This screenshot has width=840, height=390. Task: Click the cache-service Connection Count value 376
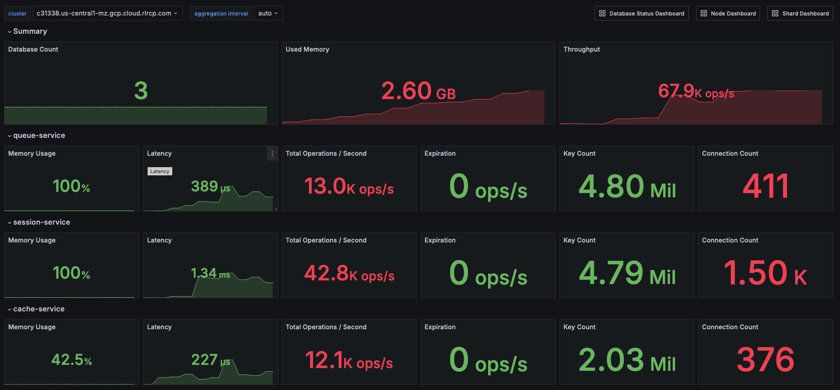[765, 359]
